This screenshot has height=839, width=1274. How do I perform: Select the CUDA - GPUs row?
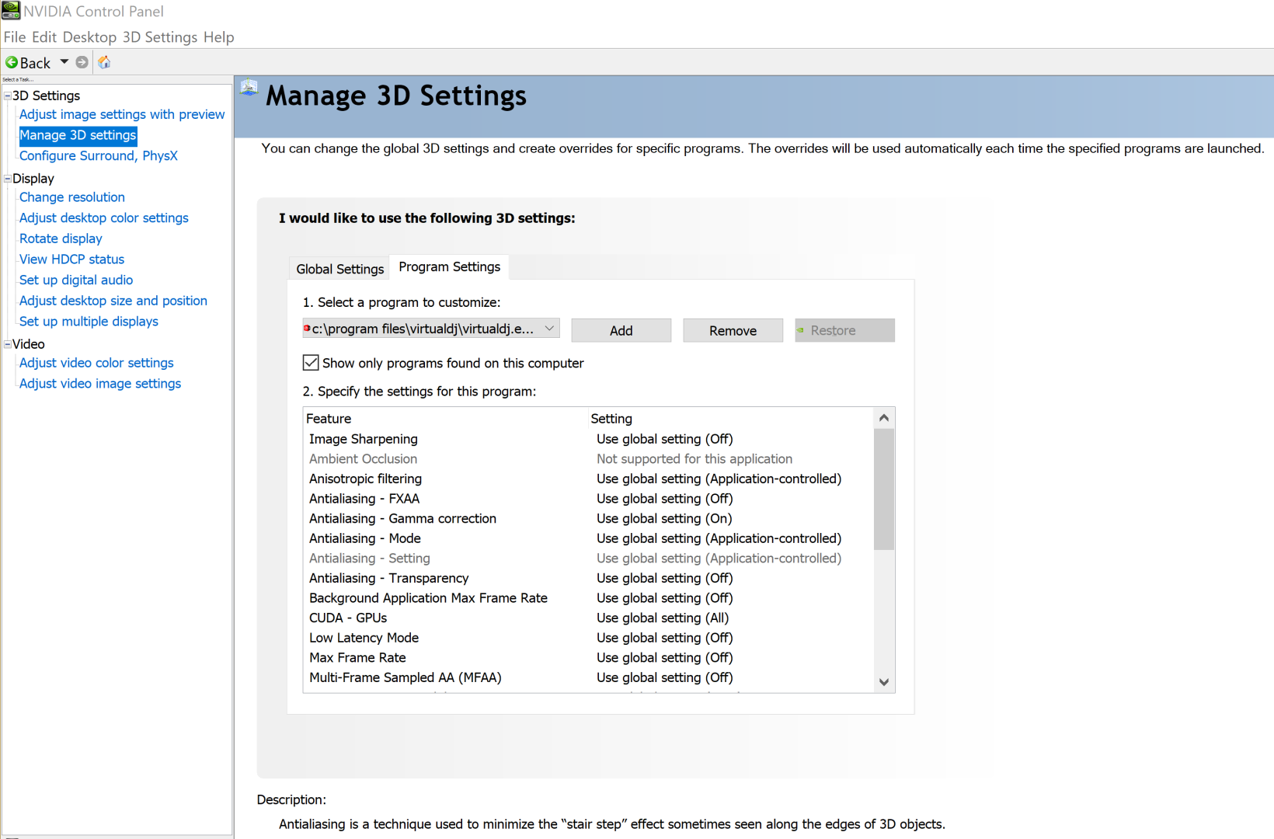589,618
